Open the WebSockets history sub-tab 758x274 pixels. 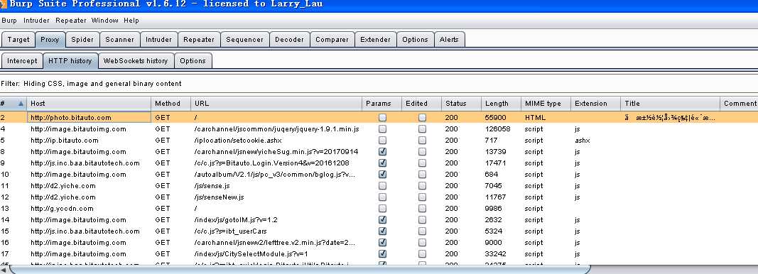coord(136,61)
